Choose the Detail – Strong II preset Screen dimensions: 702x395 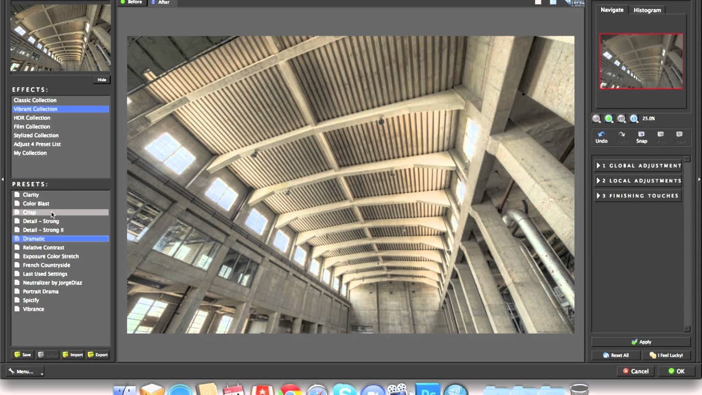pyautogui.click(x=61, y=230)
